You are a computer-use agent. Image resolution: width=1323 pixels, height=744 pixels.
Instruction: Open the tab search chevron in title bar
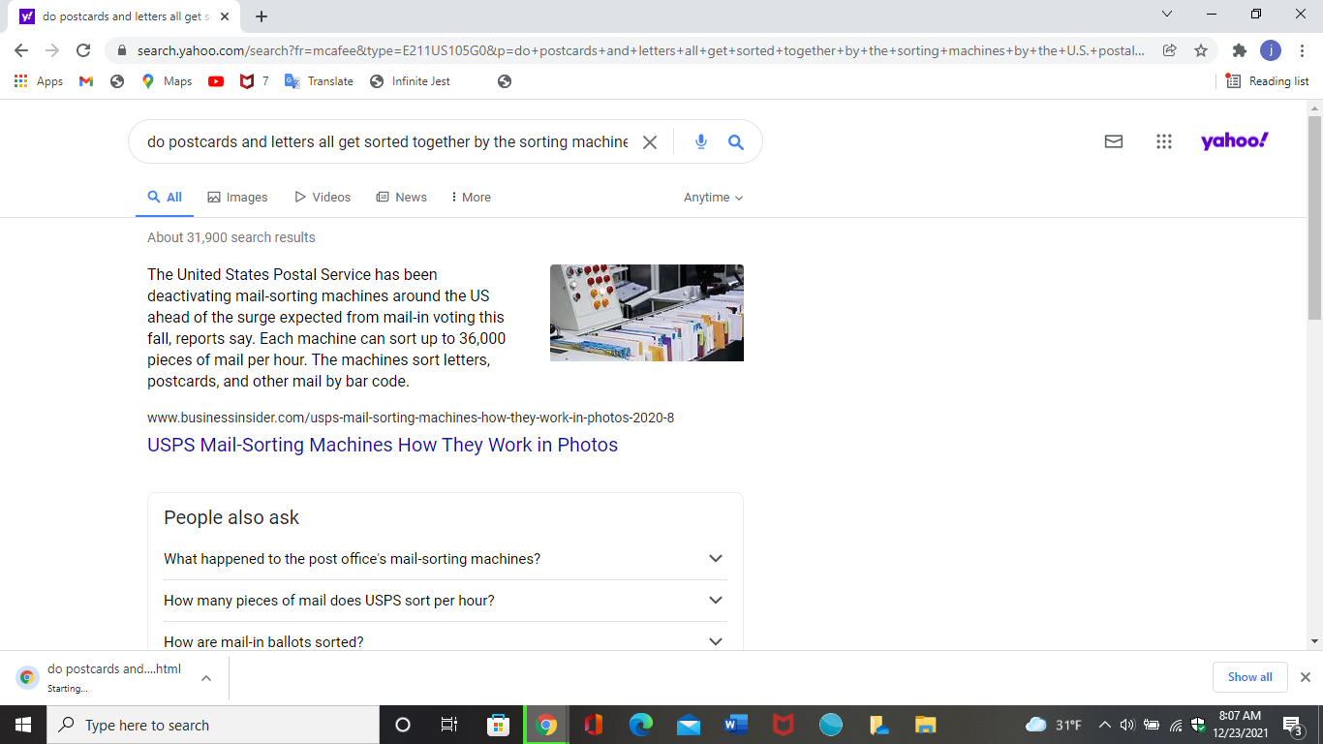tap(1167, 14)
